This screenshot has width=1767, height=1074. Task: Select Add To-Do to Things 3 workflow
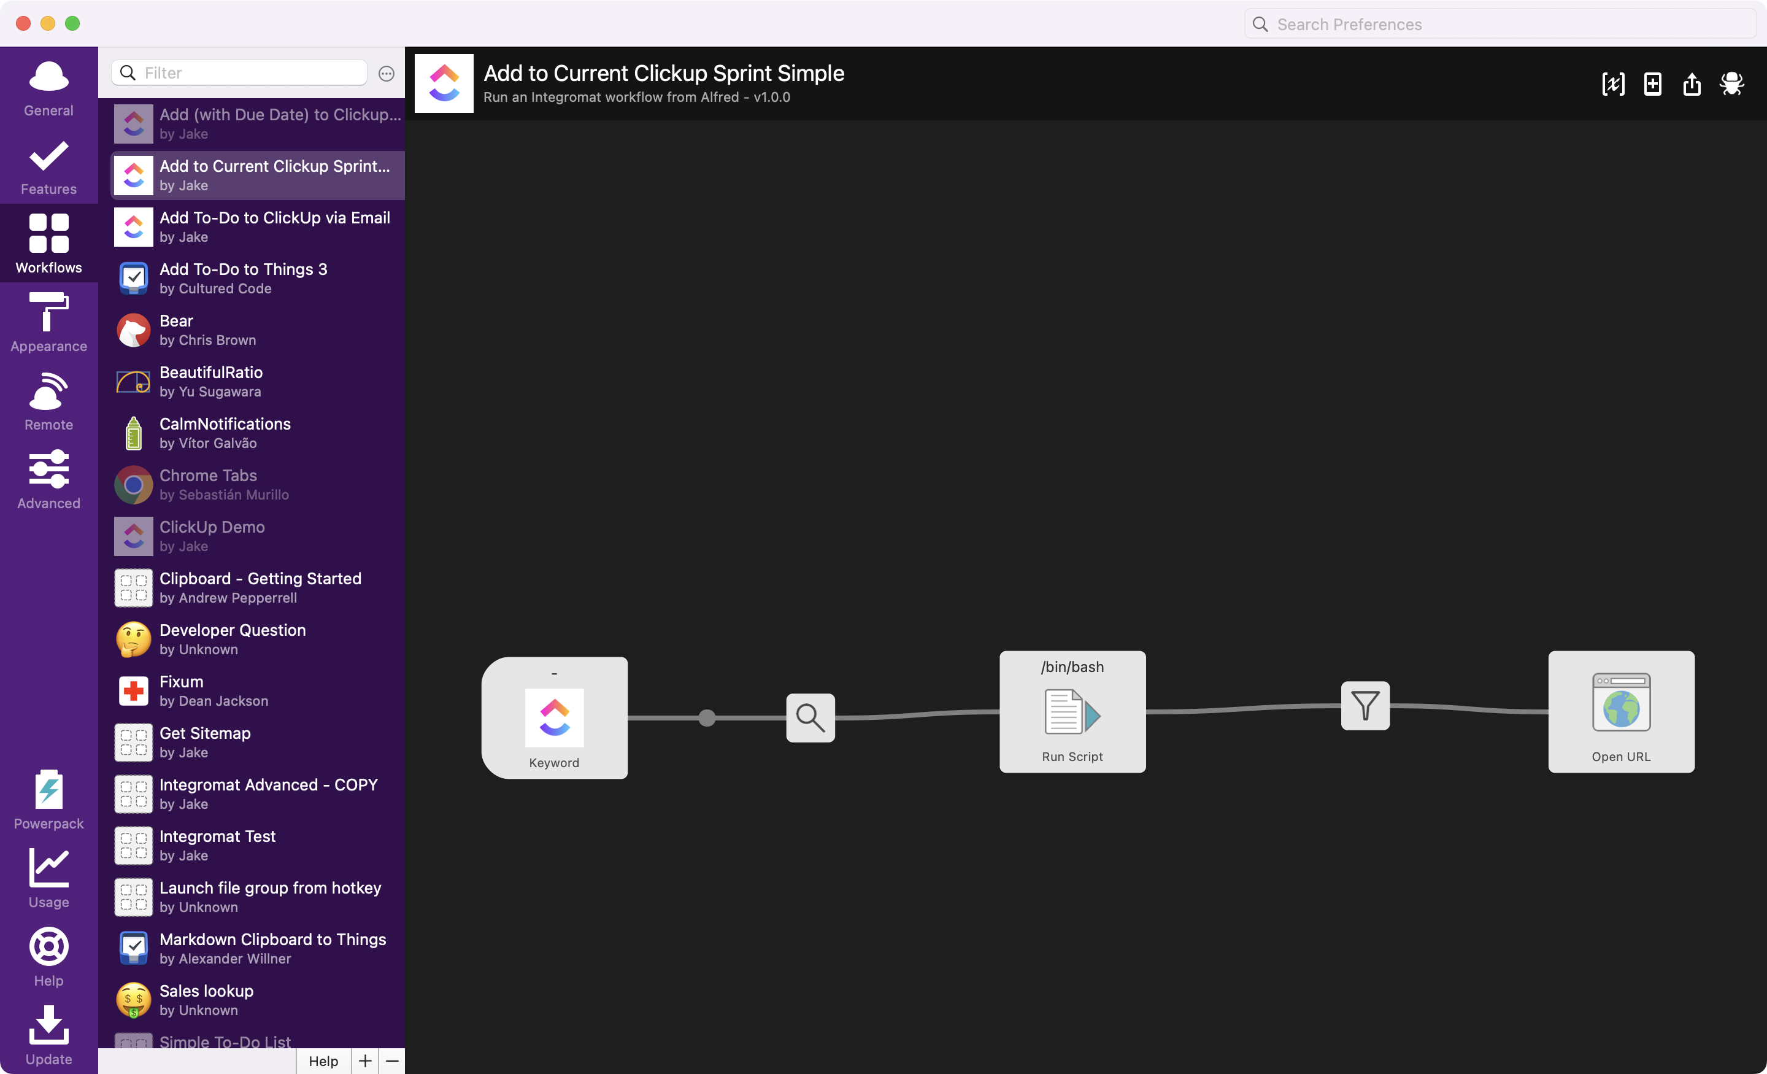click(x=258, y=279)
